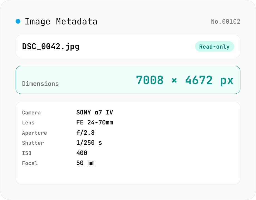Select the SONY α7 IV value
Viewport: 256px width, 200px height.
pyautogui.click(x=95, y=112)
